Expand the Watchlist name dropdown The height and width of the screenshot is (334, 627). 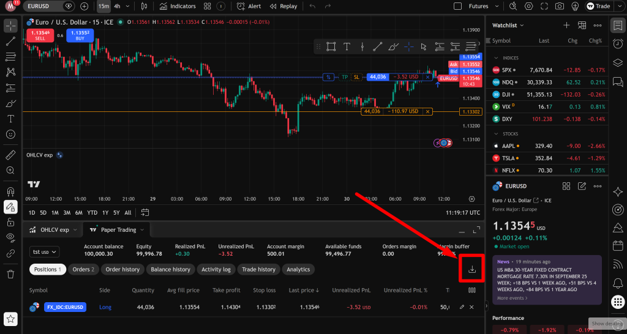(x=508, y=25)
